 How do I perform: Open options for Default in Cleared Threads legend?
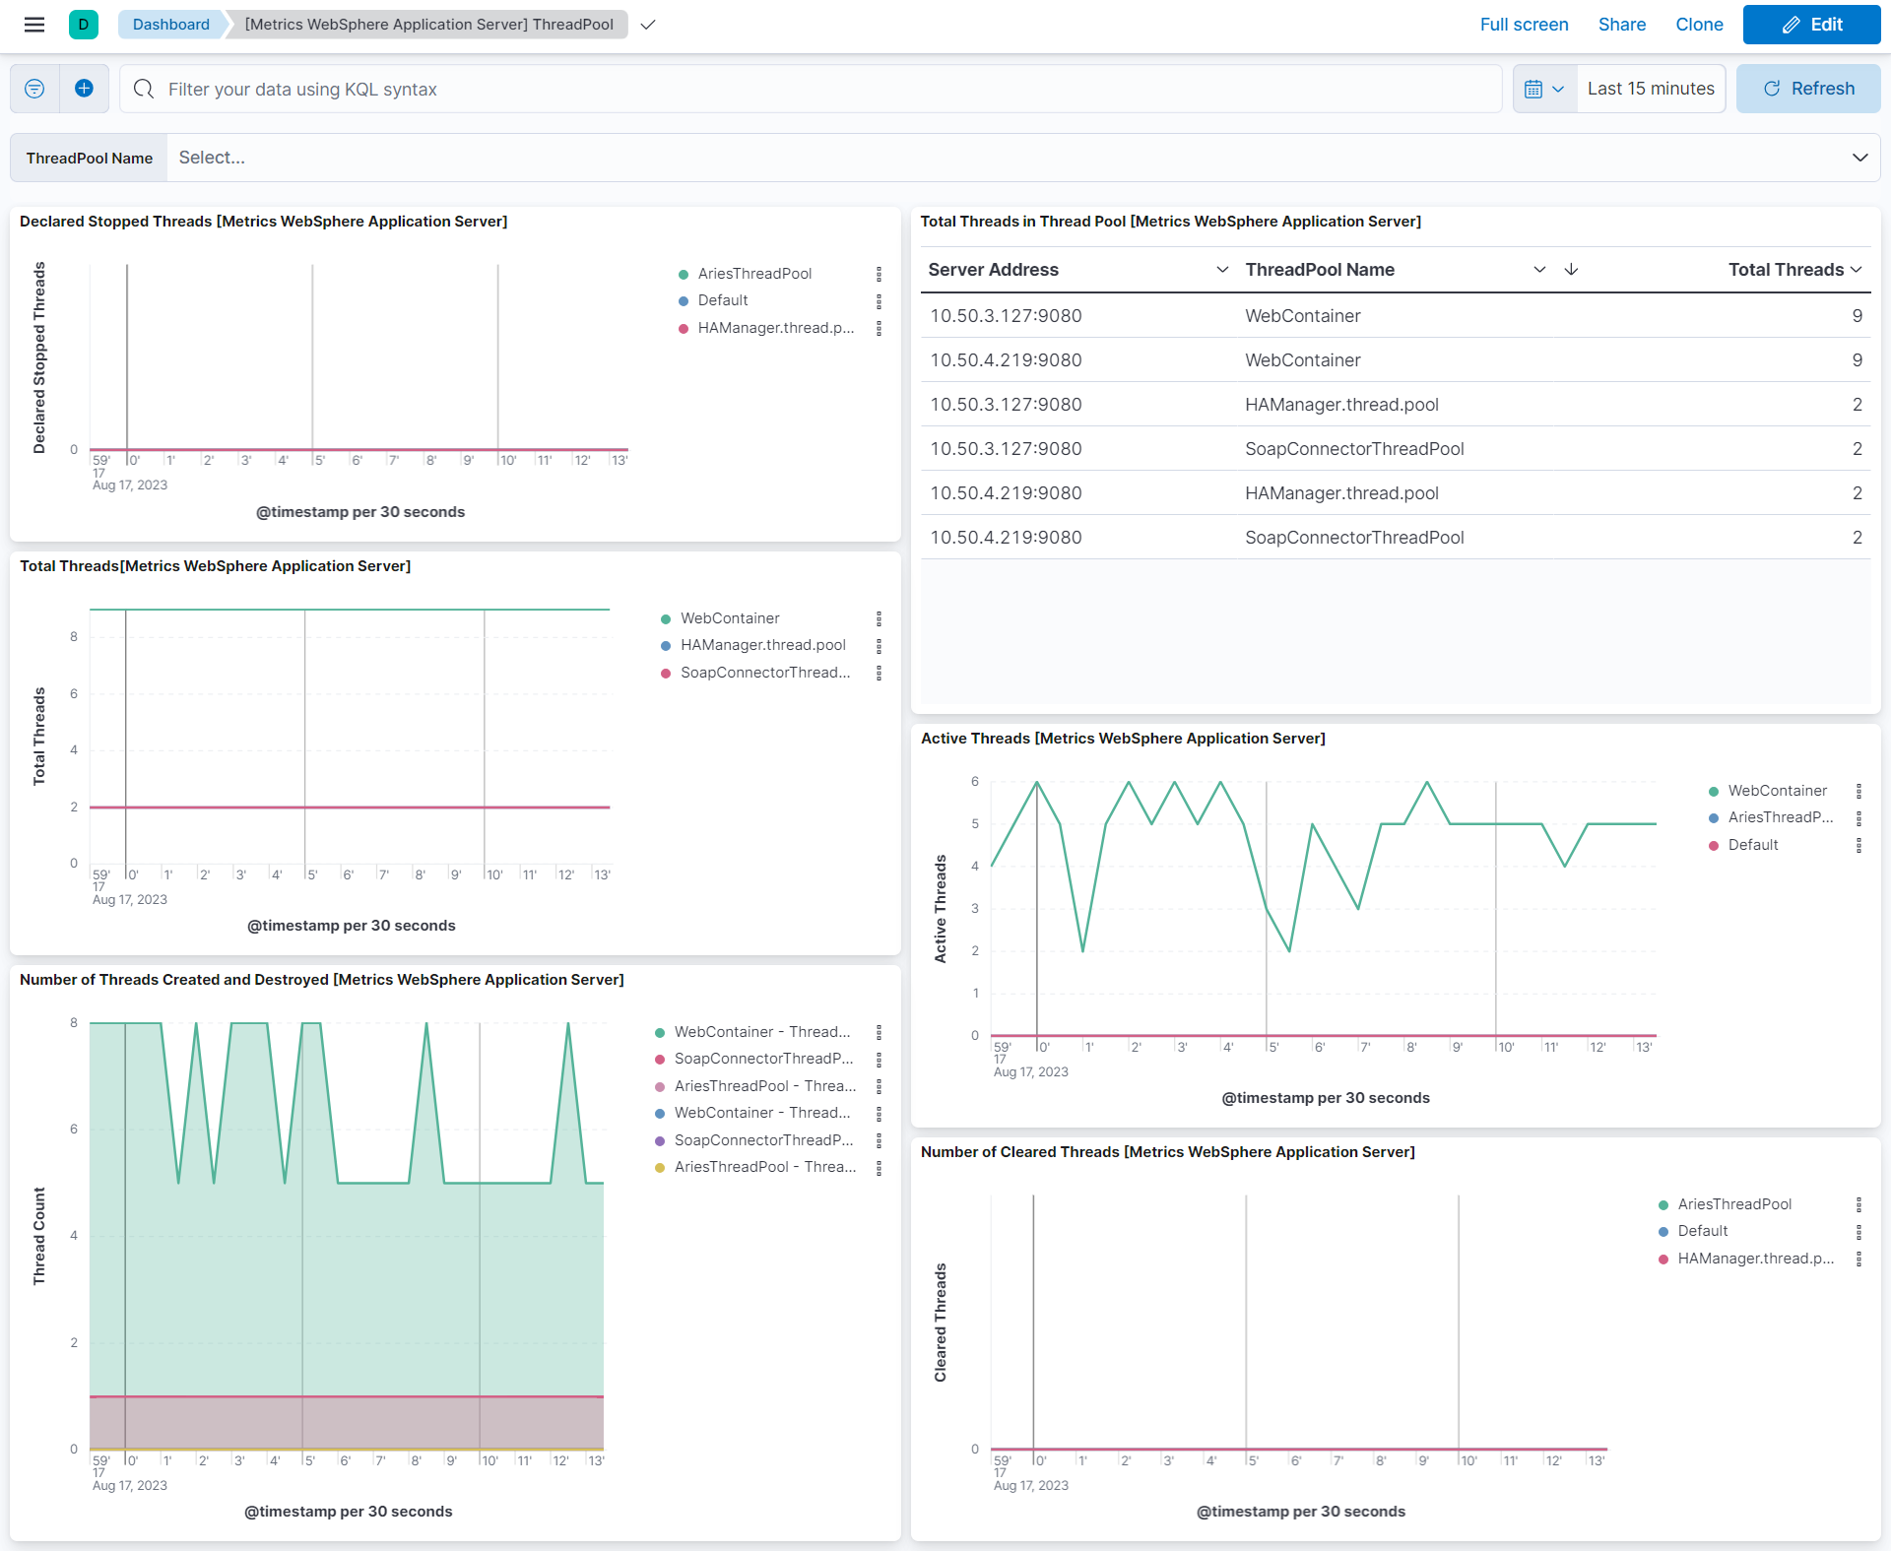click(1859, 1231)
